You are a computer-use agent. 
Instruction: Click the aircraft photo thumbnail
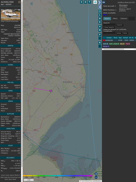tap(10, 15)
